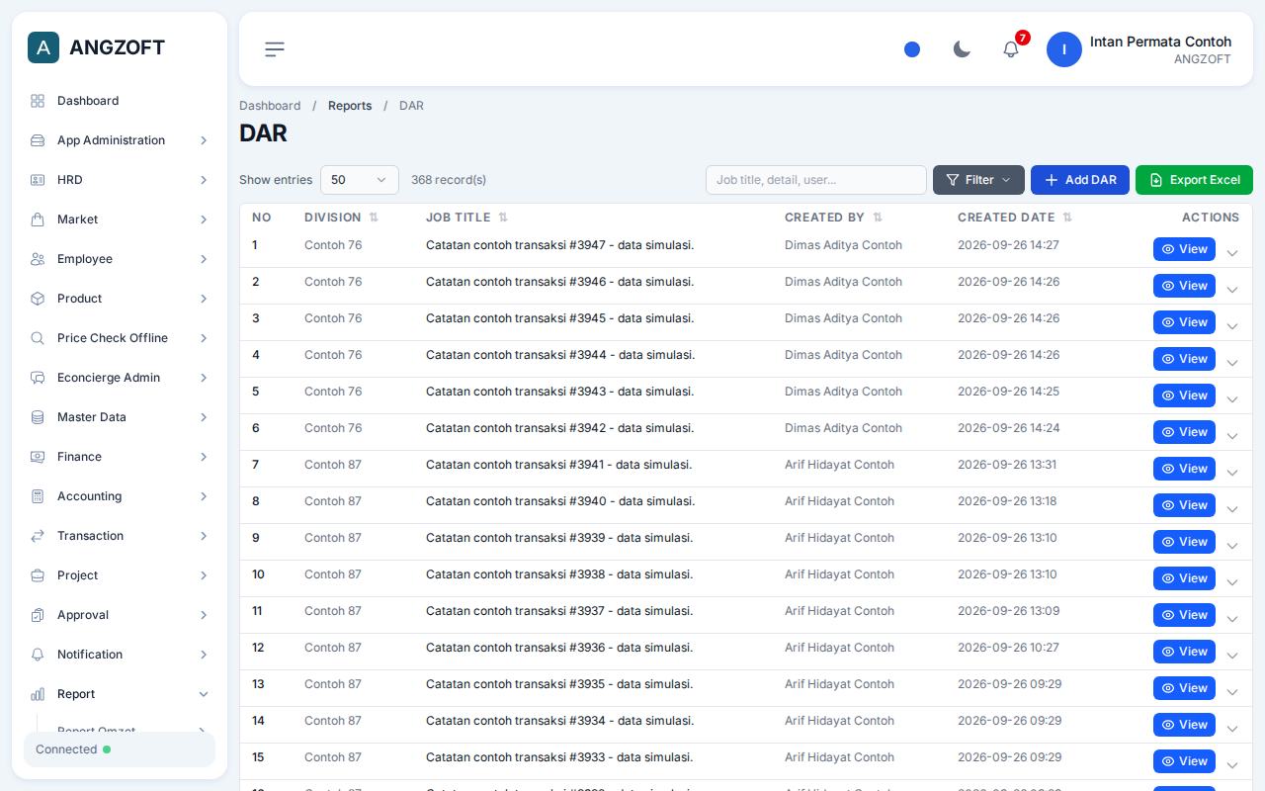The height and width of the screenshot is (791, 1265).
Task: Expand row 7 actions chevron
Action: click(1232, 473)
